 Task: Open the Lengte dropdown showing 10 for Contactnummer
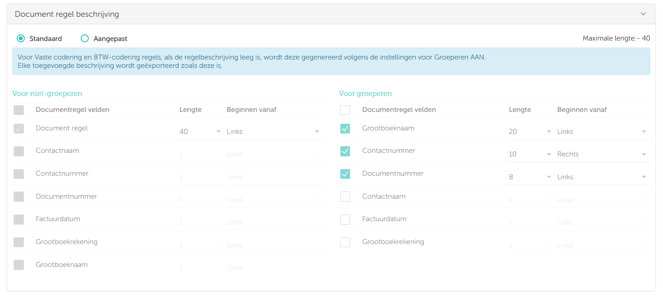click(530, 154)
